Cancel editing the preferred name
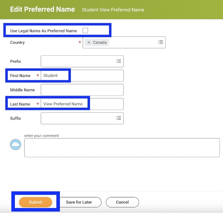The height and width of the screenshot is (213, 223). click(122, 202)
